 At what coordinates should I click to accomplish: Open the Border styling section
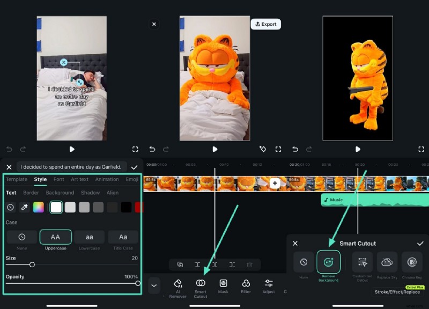click(x=31, y=193)
